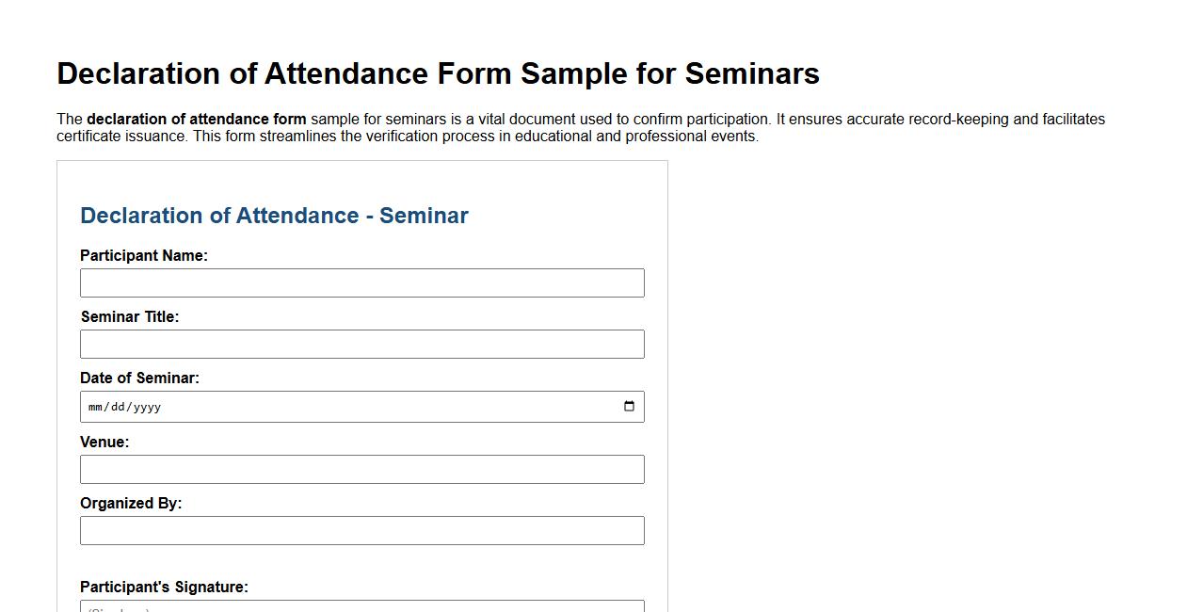Click inside the Seminar Title input field
This screenshot has height=612, width=1203.
tap(361, 344)
